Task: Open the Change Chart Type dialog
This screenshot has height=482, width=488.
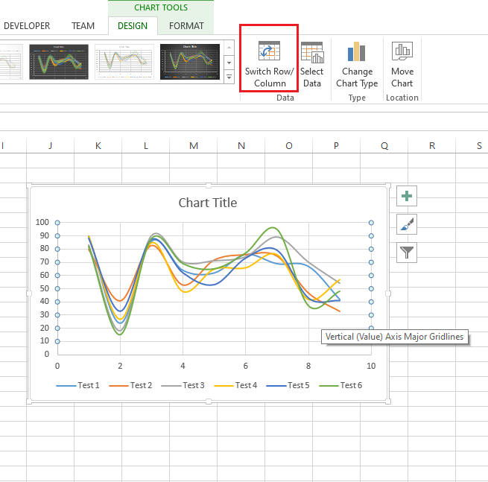Action: tap(357, 64)
